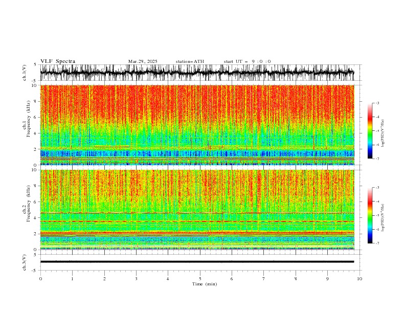
Task: Click the "station=ATH" label
Action: point(190,61)
